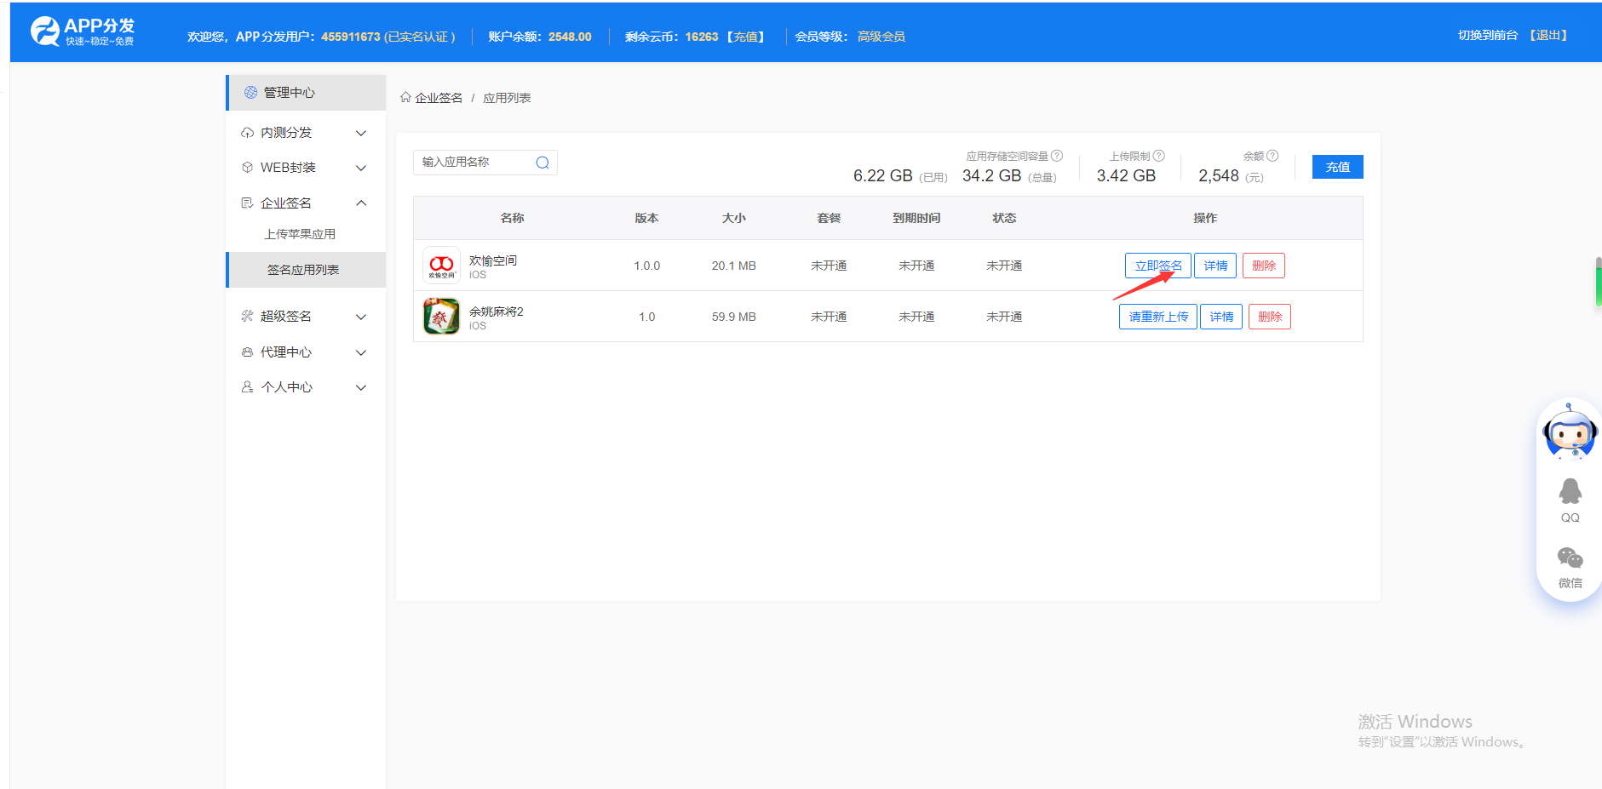Open the WeChat 微信 contact icon
This screenshot has height=789, width=1602.
[x=1570, y=567]
